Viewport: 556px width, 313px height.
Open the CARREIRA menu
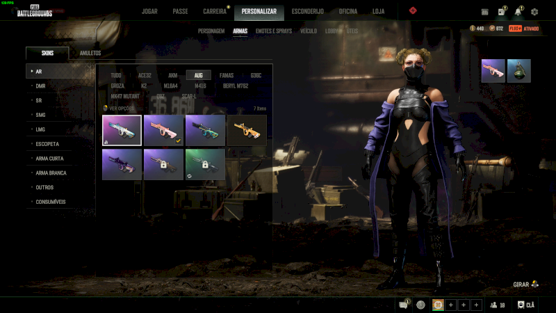(x=215, y=11)
